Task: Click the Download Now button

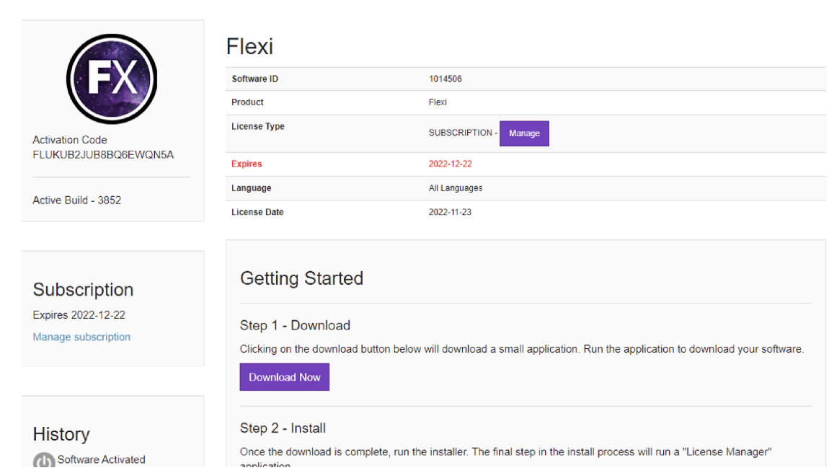Action: [285, 376]
